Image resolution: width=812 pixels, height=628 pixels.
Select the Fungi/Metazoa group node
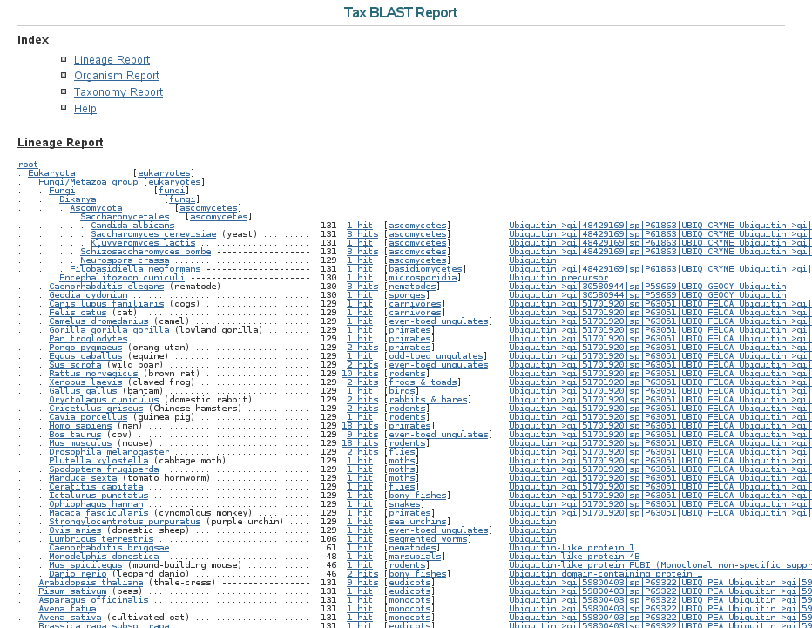(x=88, y=182)
